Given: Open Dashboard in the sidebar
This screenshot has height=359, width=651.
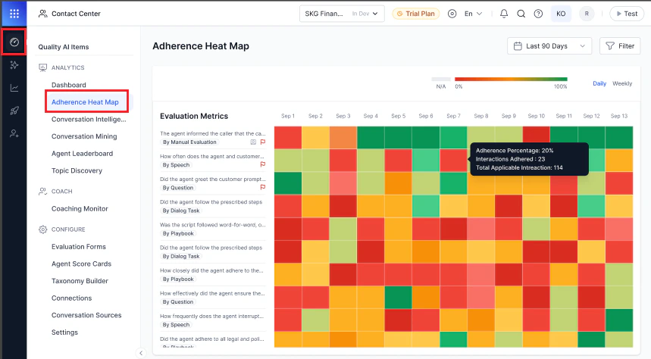Looking at the screenshot, I should pyautogui.click(x=68, y=85).
